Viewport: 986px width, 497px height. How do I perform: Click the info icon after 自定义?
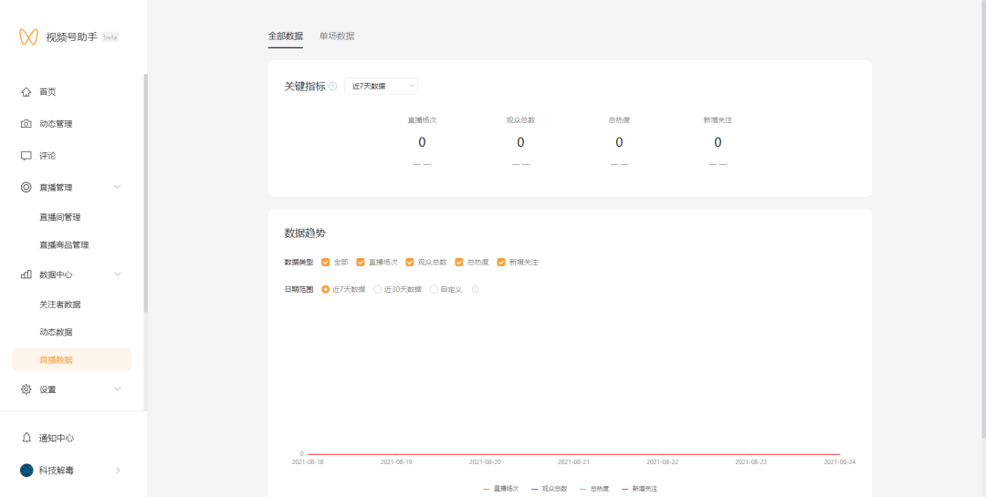(476, 289)
